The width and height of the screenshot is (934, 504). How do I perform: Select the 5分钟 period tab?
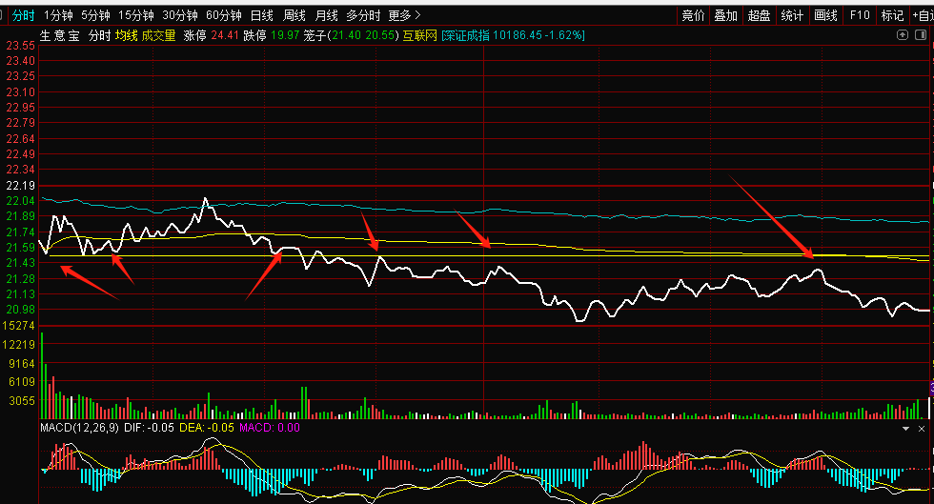[95, 15]
